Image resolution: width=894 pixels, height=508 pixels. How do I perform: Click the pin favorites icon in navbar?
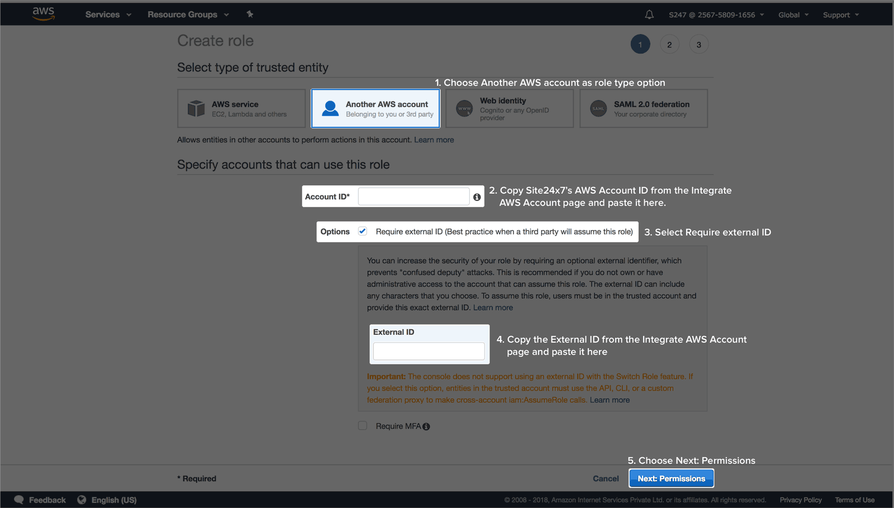point(250,15)
